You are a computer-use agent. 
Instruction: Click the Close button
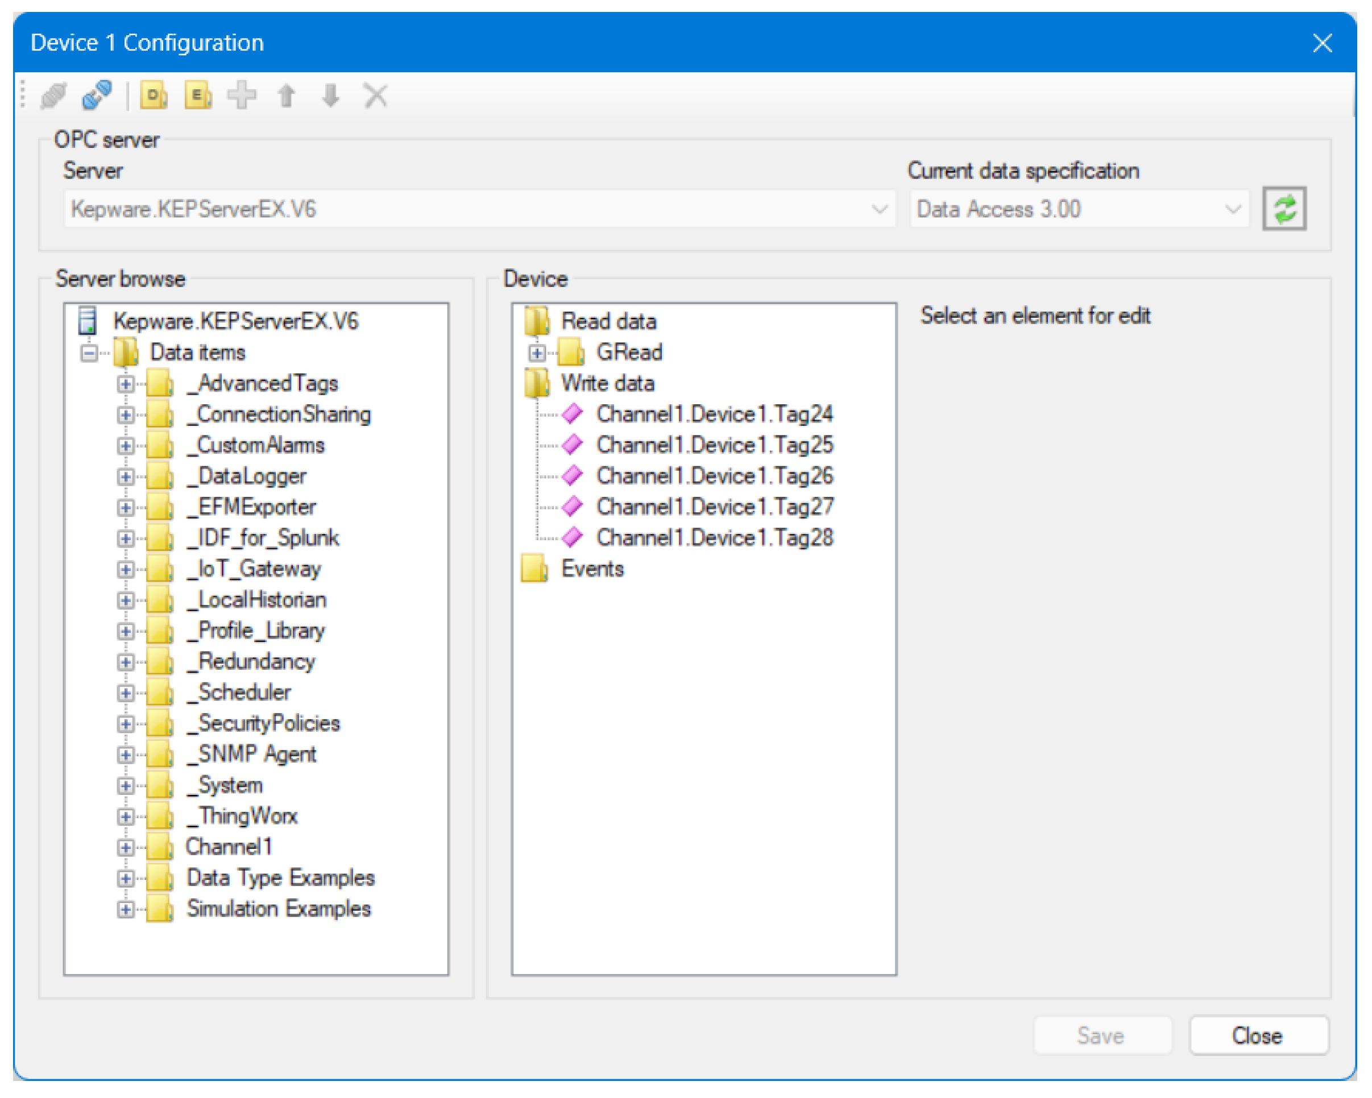(1258, 1036)
